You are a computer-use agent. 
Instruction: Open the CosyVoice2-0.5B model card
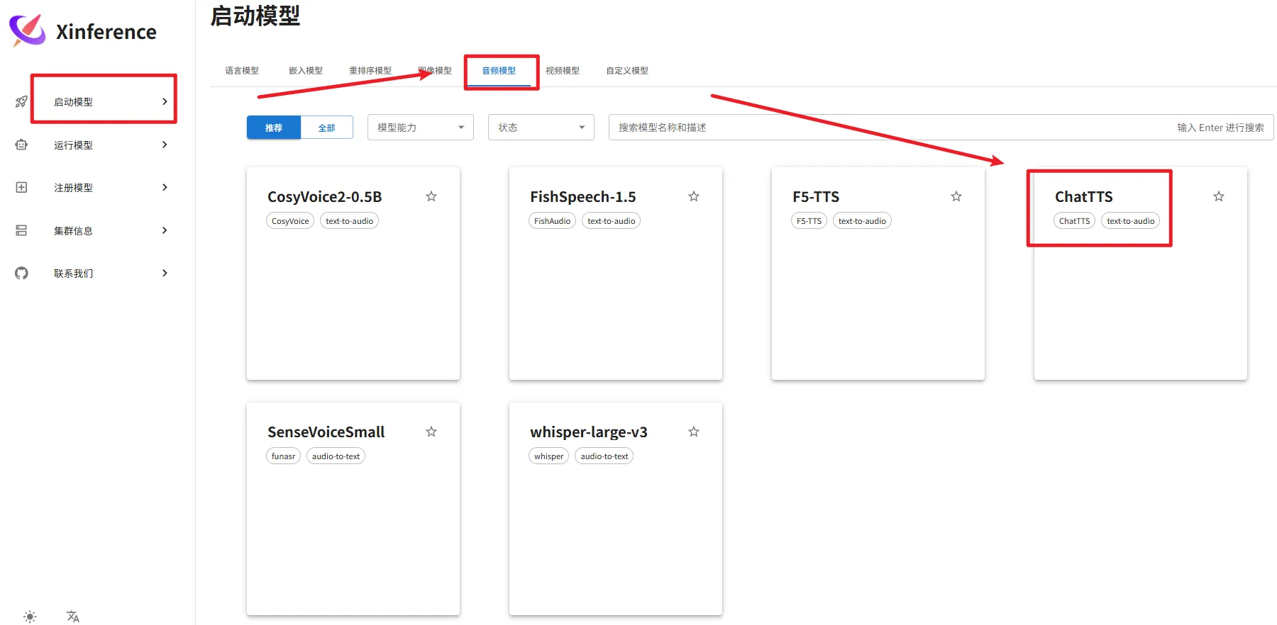353,274
